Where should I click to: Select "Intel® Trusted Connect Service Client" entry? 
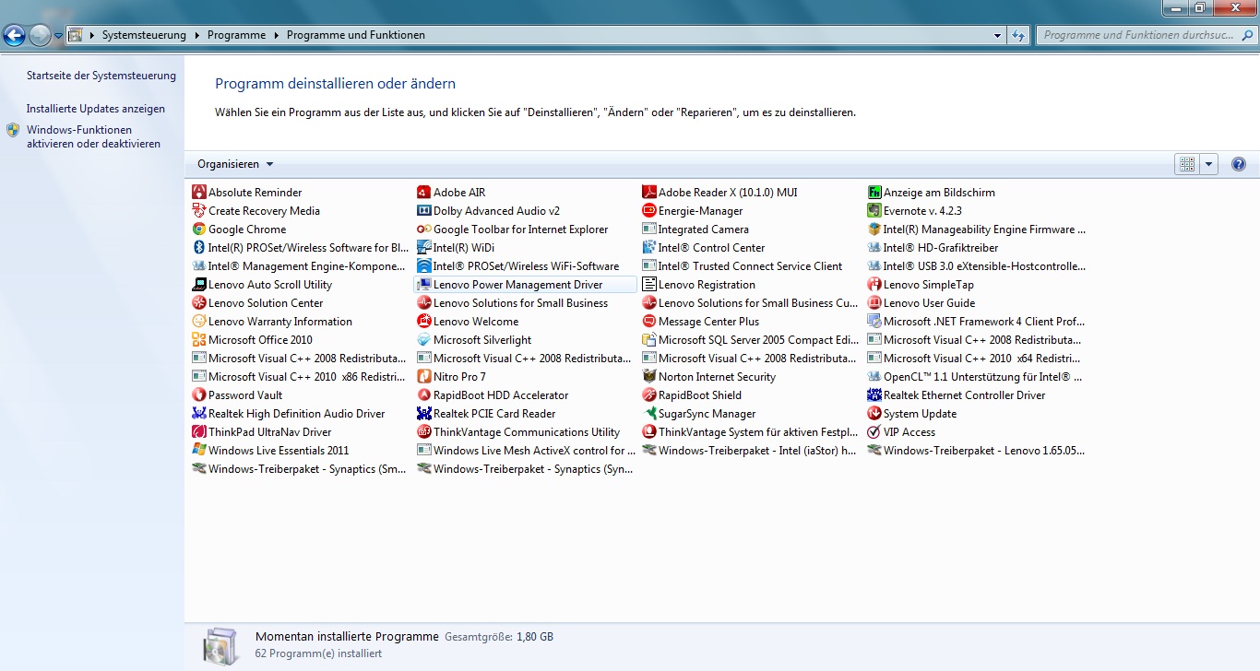(x=742, y=266)
